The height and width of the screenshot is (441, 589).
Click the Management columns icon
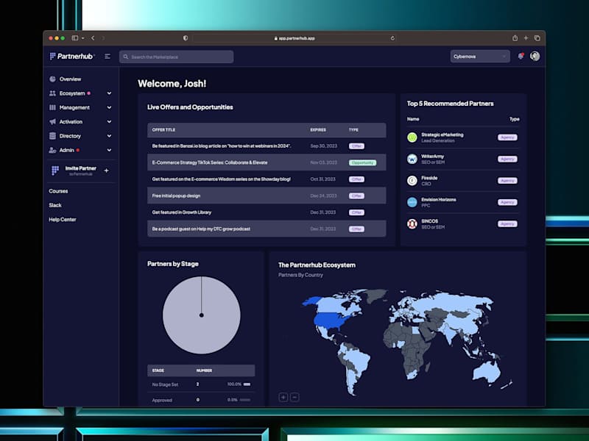pyautogui.click(x=52, y=107)
